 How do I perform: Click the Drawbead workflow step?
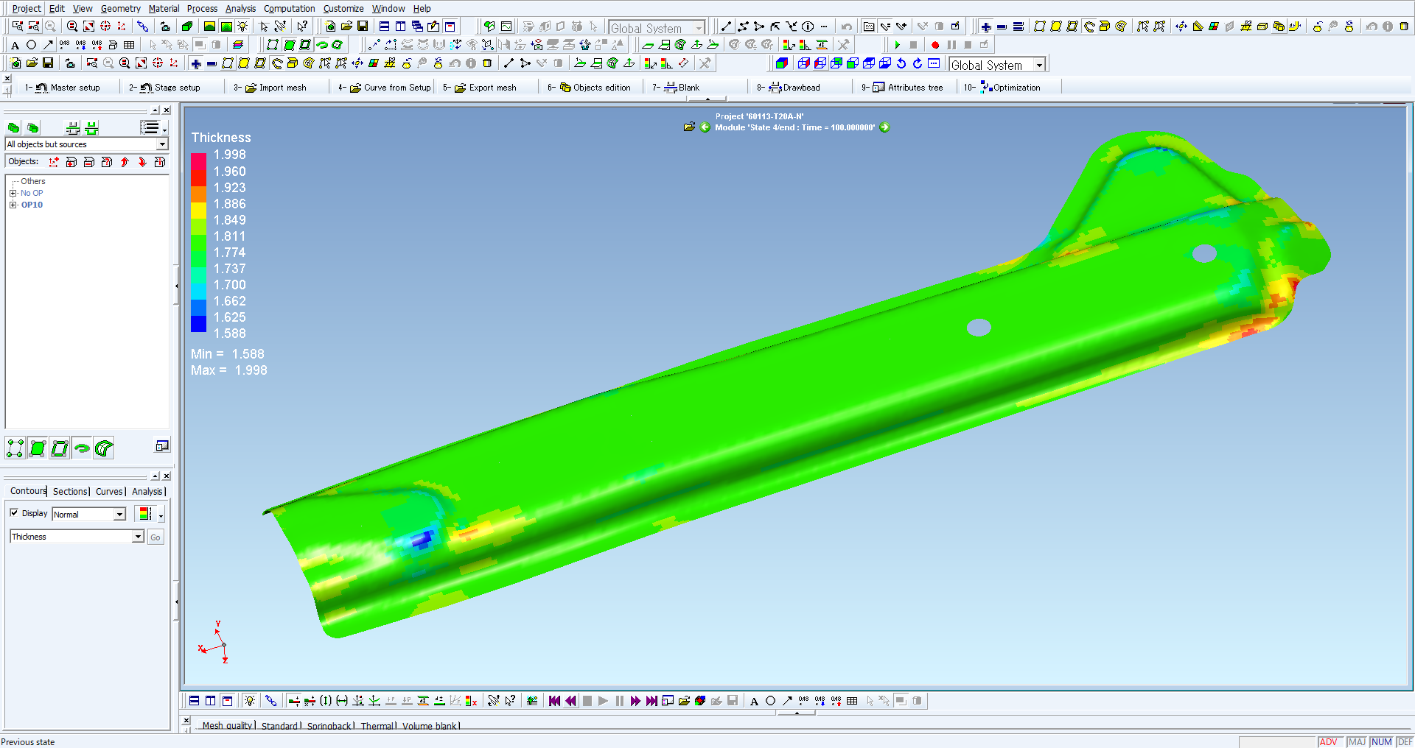click(x=794, y=88)
